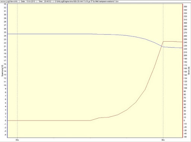Click the 350 tick on current axis
Screen dimensions: 191x142
(x=185, y=7)
